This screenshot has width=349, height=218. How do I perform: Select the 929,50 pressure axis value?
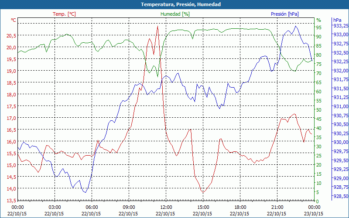(x=341, y=160)
